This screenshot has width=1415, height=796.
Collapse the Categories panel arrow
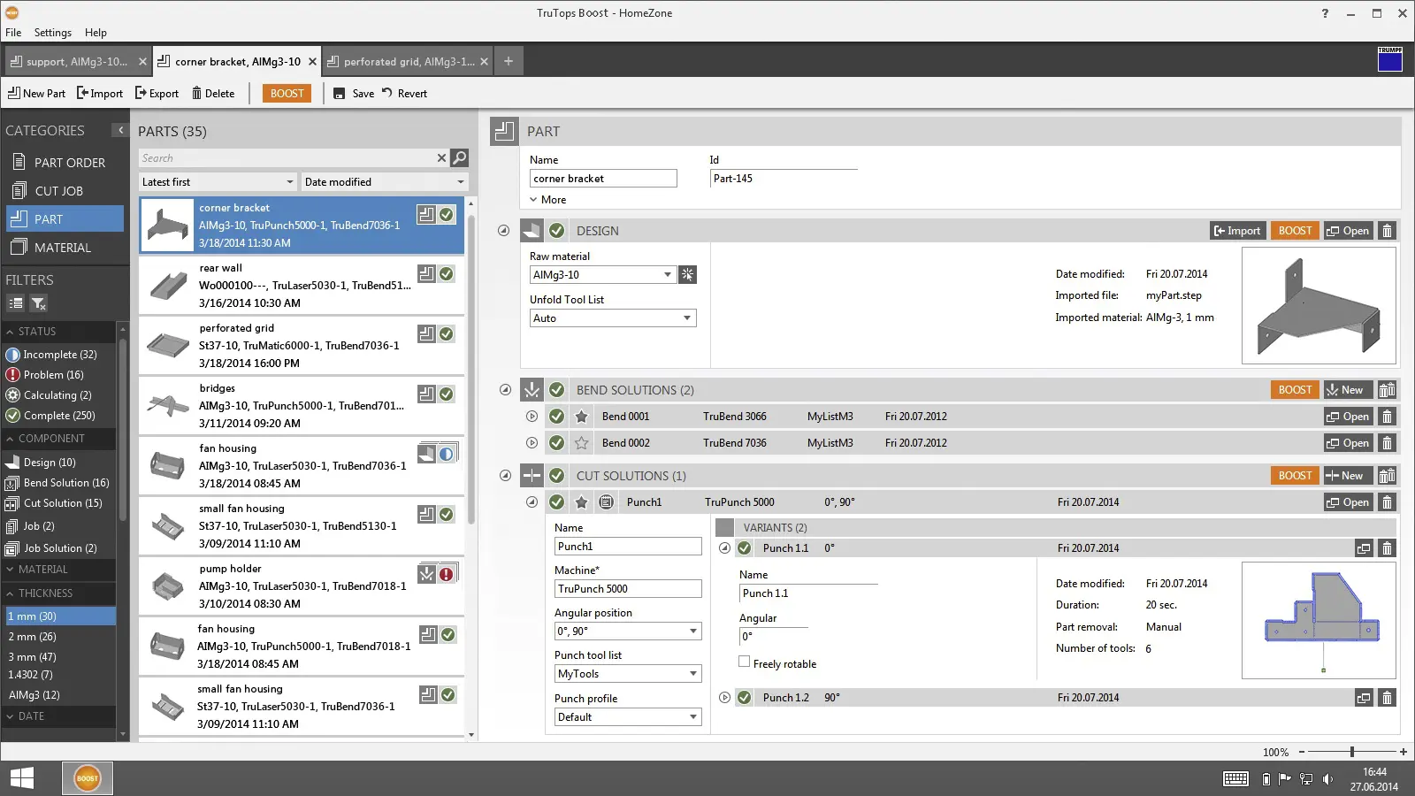point(120,131)
